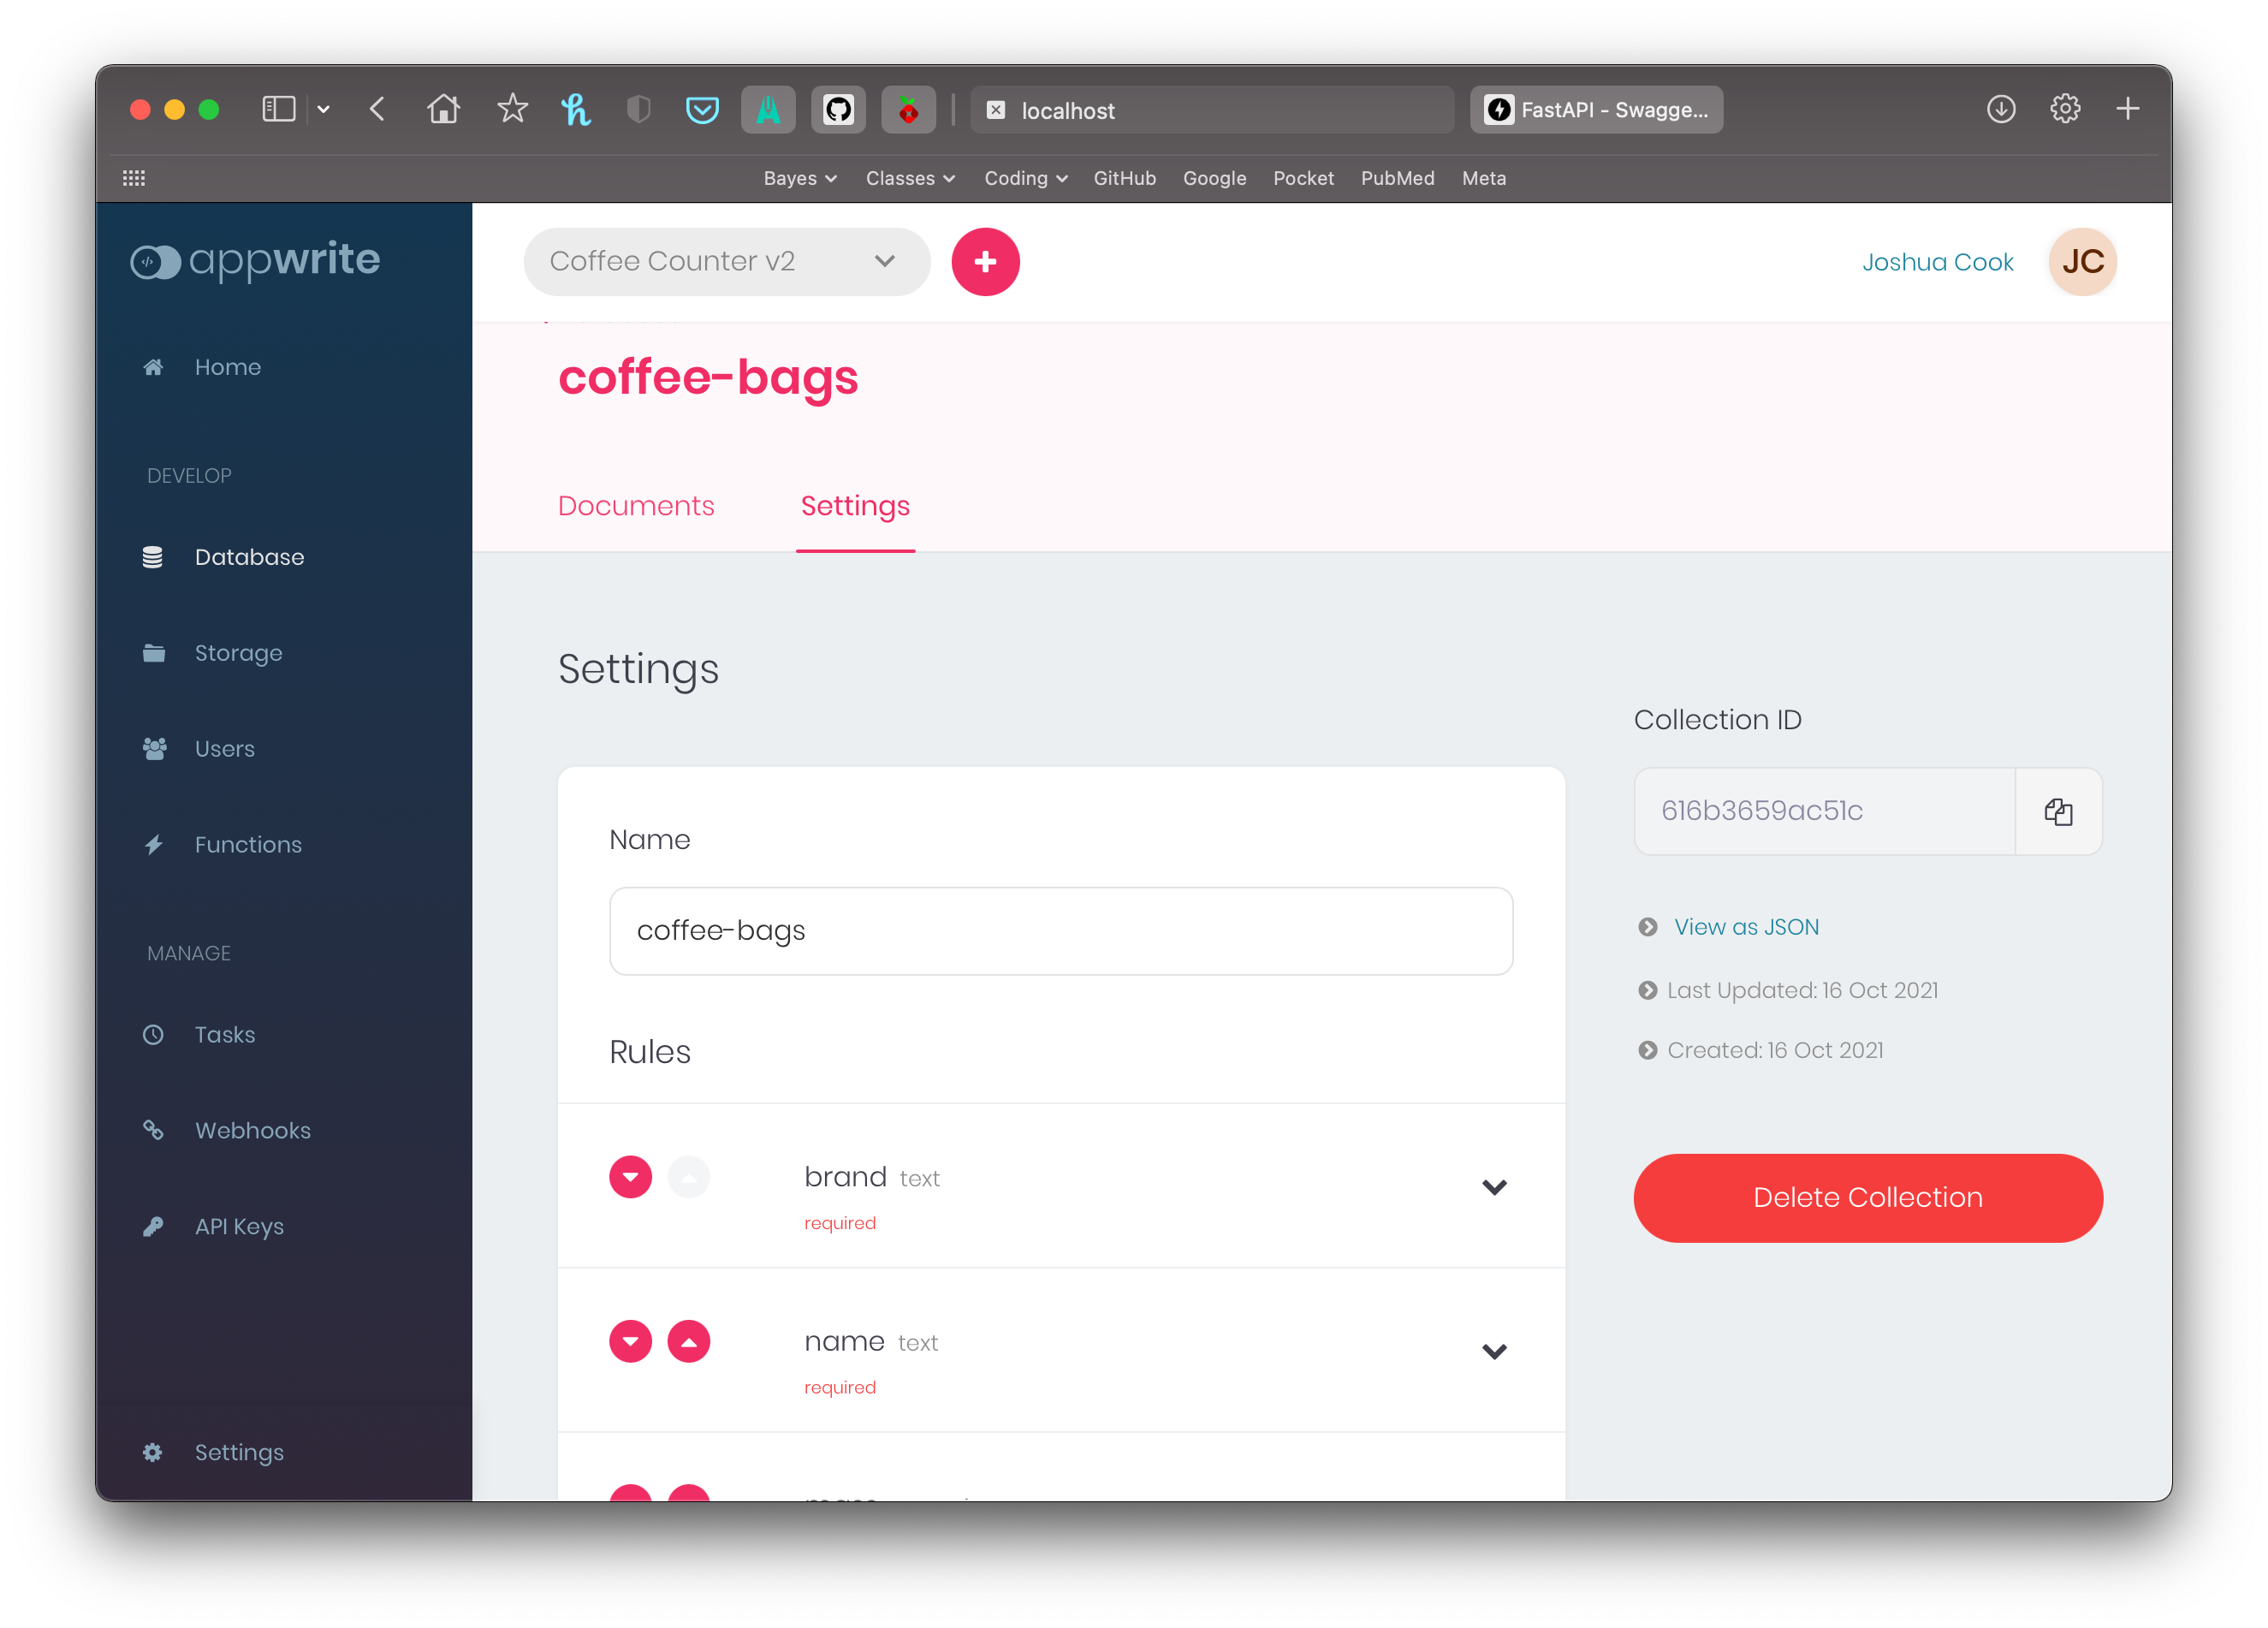Viewport: 2268px width, 1628px height.
Task: Click the pink plus create project button
Action: point(985,262)
